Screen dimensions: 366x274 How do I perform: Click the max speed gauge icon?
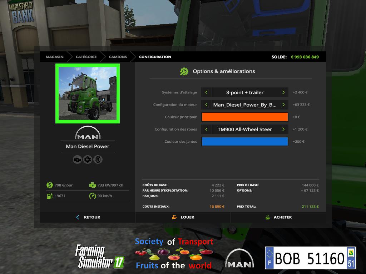point(93,196)
